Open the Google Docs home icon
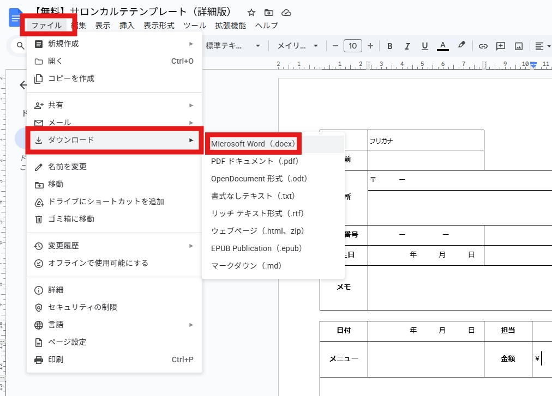The image size is (552, 396). click(x=13, y=17)
